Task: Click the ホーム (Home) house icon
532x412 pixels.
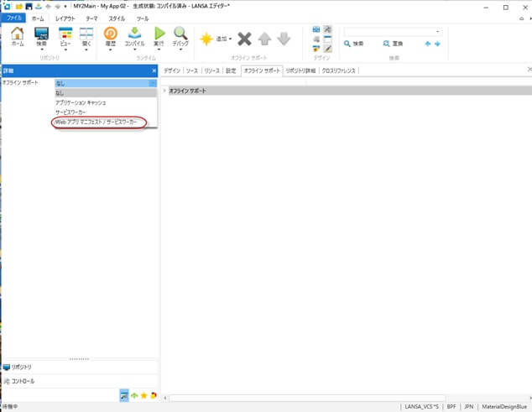Action: click(x=17, y=35)
